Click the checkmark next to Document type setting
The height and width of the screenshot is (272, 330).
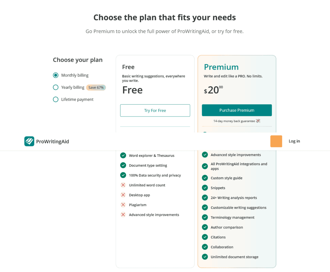pyautogui.click(x=123, y=165)
